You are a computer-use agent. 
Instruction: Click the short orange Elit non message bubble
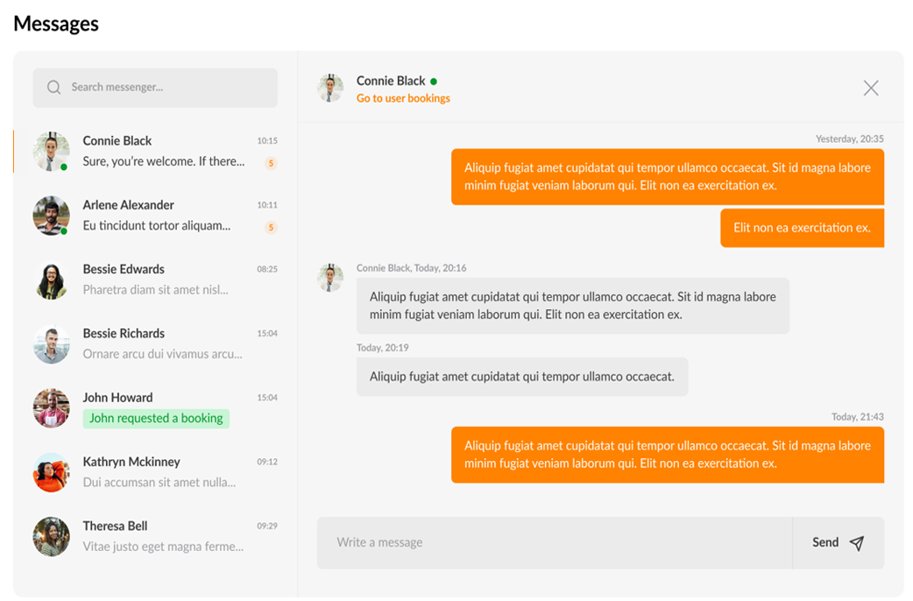[x=802, y=228]
